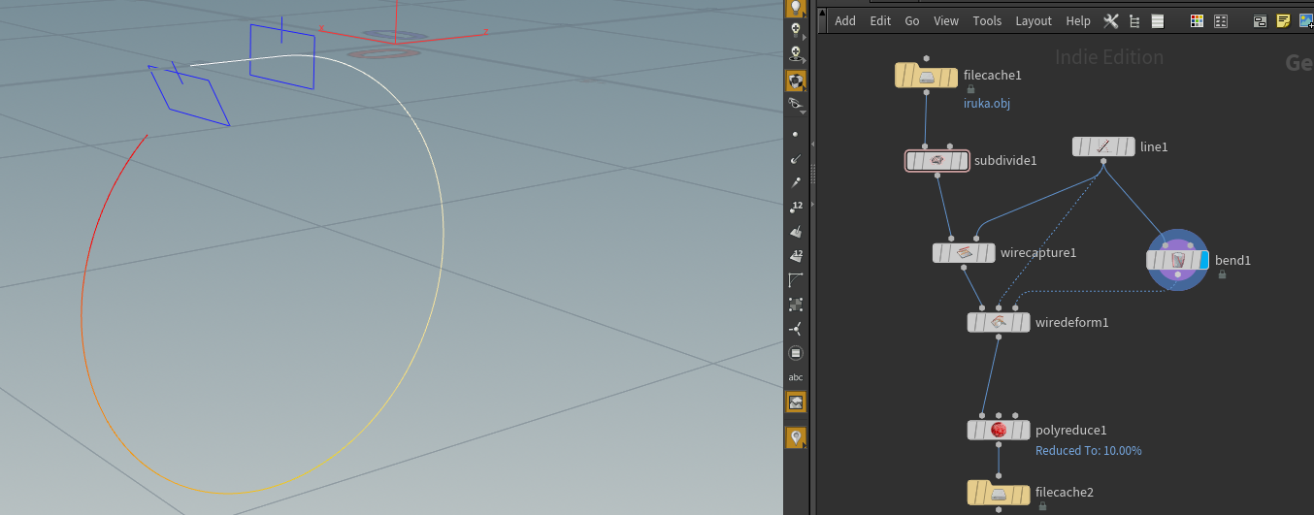The height and width of the screenshot is (515, 1314).
Task: Select the subdivide1 node
Action: pos(936,160)
